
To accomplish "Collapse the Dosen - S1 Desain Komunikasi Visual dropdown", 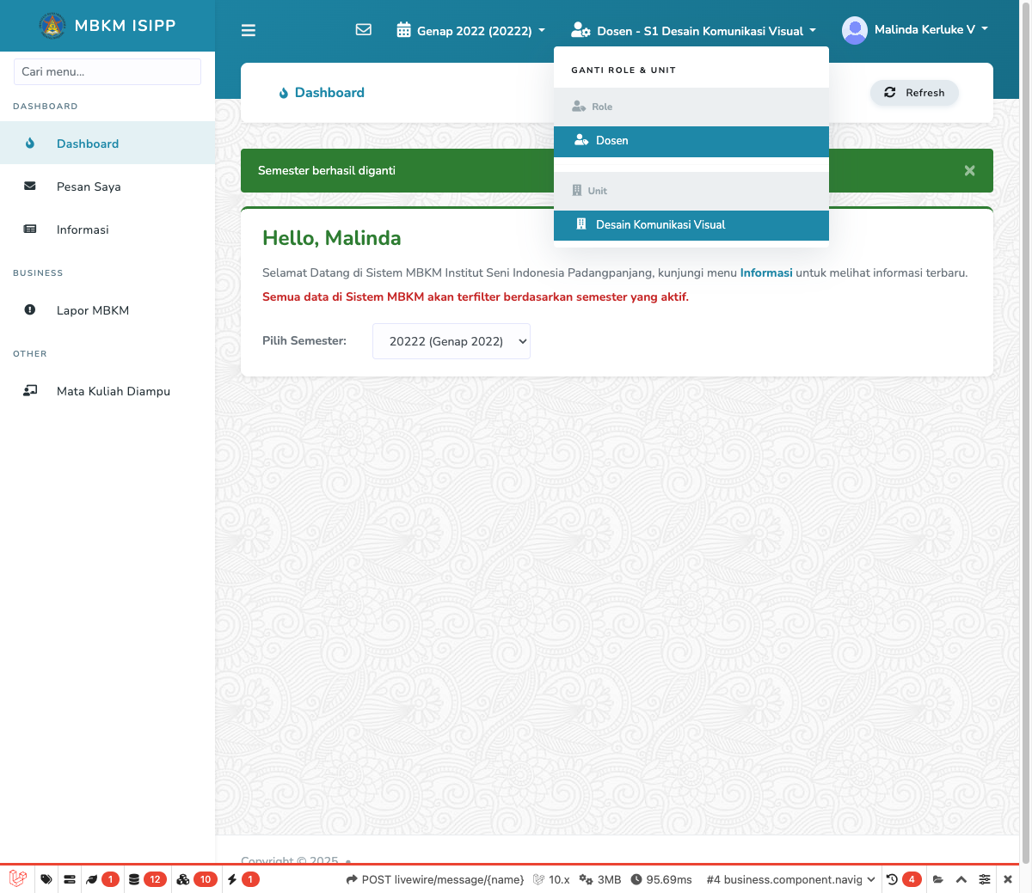I will tap(693, 31).
